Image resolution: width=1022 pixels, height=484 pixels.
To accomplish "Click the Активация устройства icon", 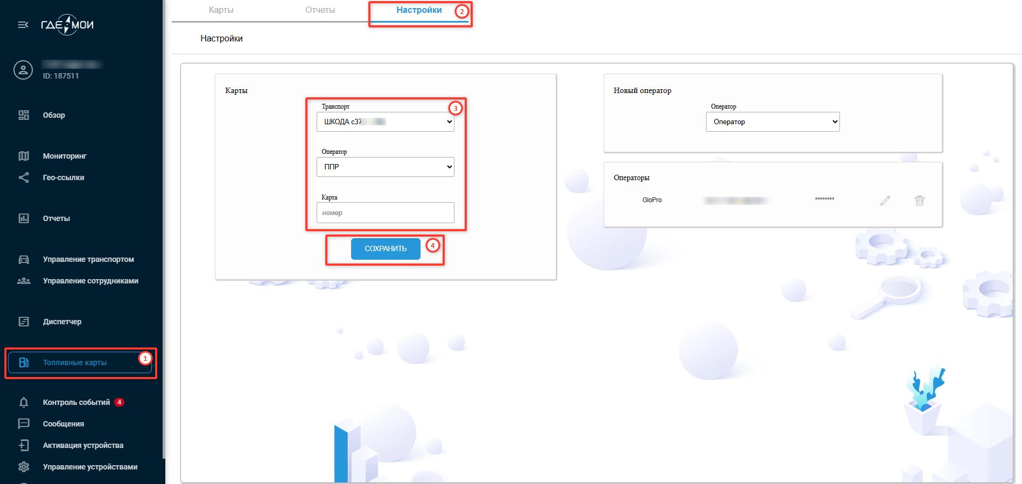I will [x=24, y=445].
